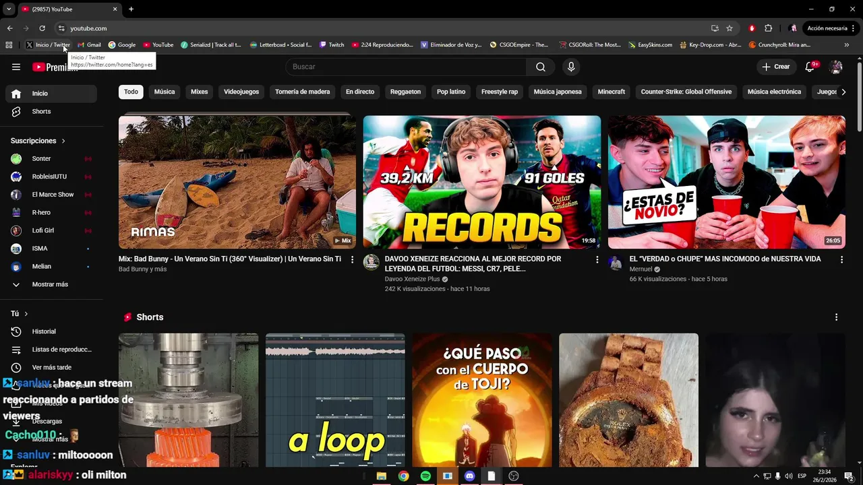Open the Letterboxd bookmark

coord(280,45)
